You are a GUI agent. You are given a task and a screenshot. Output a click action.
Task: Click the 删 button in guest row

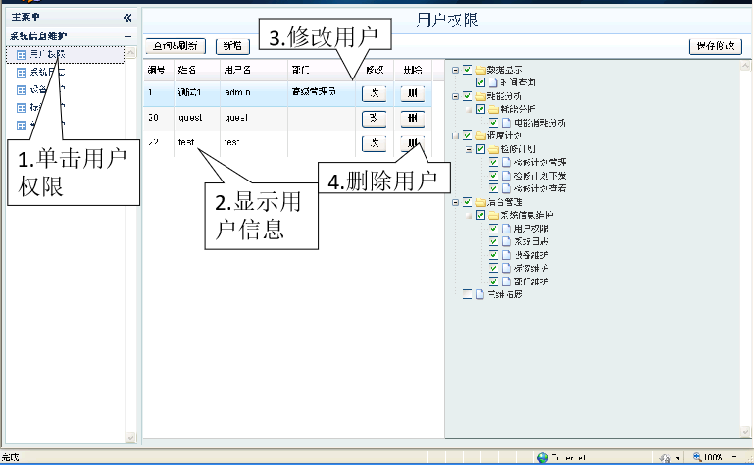pos(413,119)
